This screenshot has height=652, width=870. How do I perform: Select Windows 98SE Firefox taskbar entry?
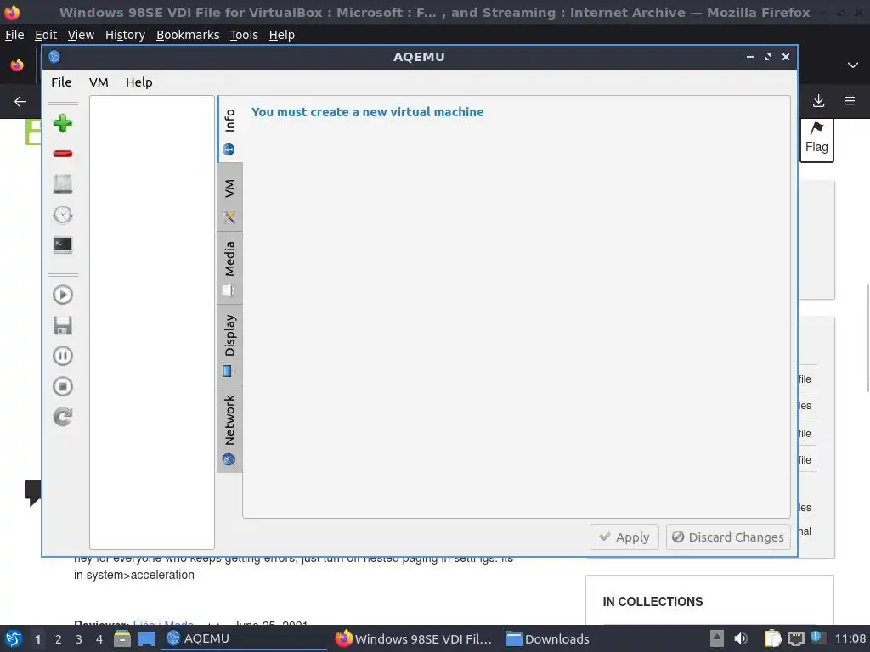pyautogui.click(x=414, y=638)
